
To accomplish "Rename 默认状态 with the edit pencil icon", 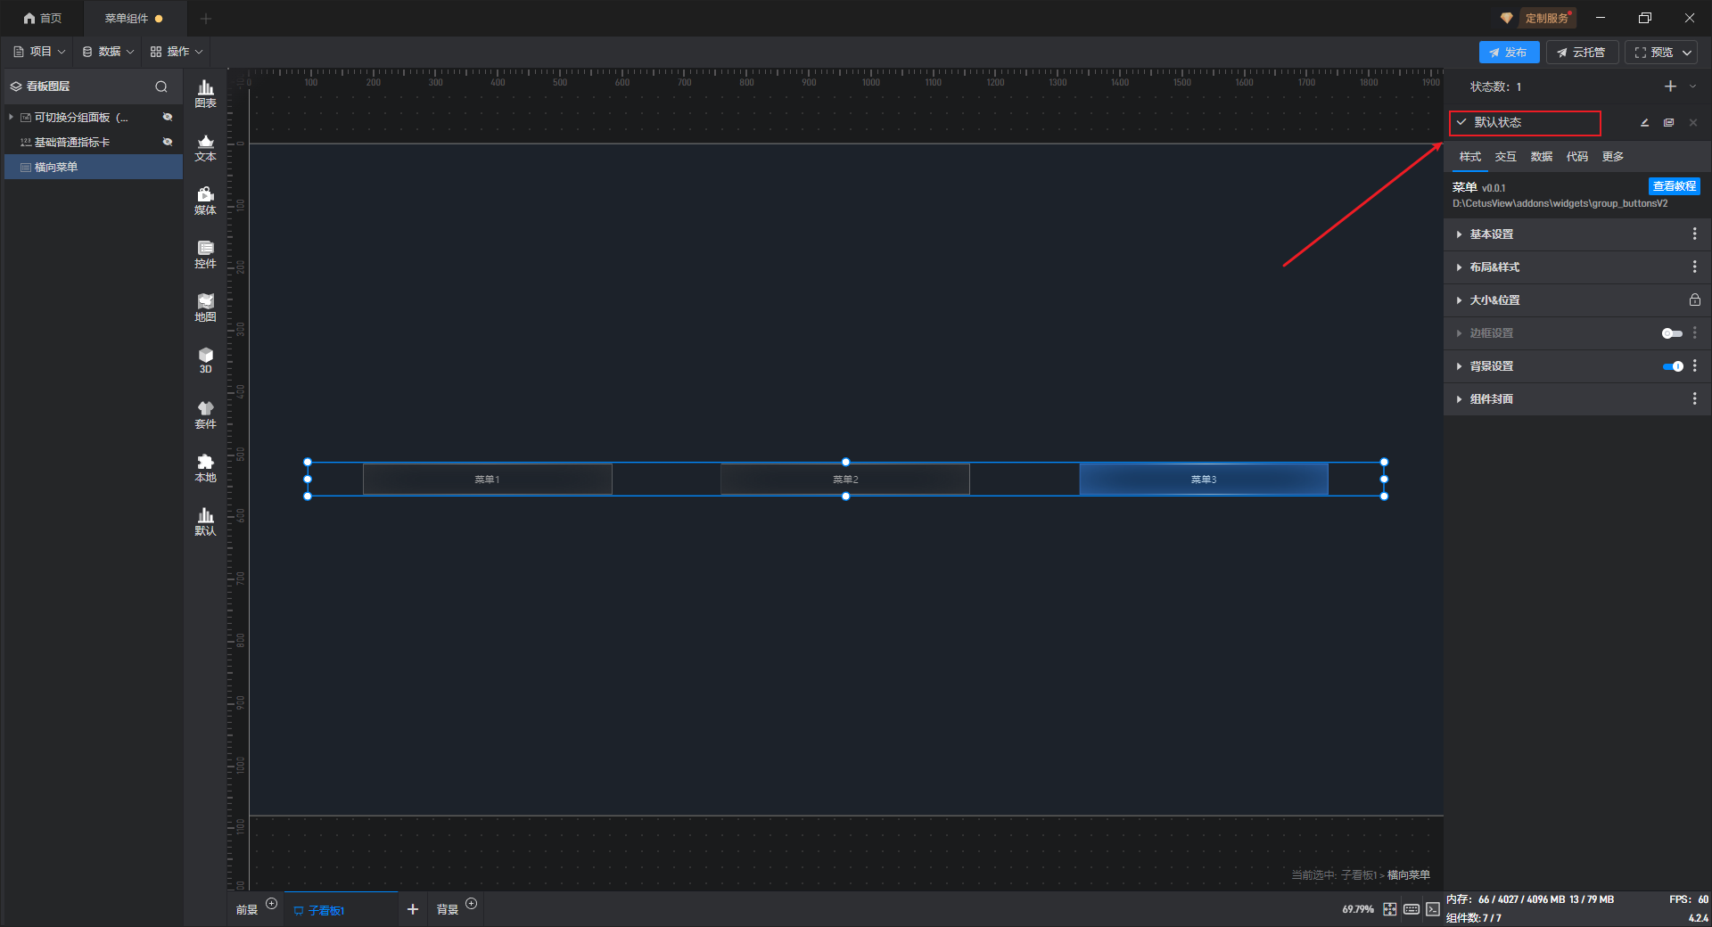I will [1644, 123].
